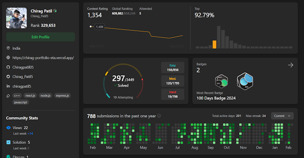Open the Current year dropdown
Viewport: 304px width, 158px height.
point(282,116)
